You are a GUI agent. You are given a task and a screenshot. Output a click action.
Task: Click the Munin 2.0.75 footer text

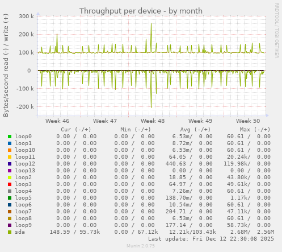tap(141, 246)
